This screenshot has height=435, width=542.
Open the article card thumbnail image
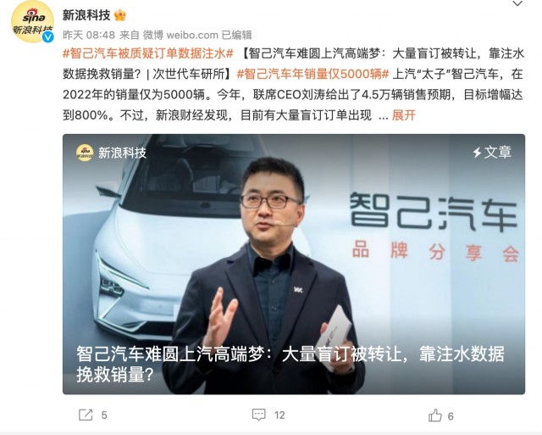(294, 264)
